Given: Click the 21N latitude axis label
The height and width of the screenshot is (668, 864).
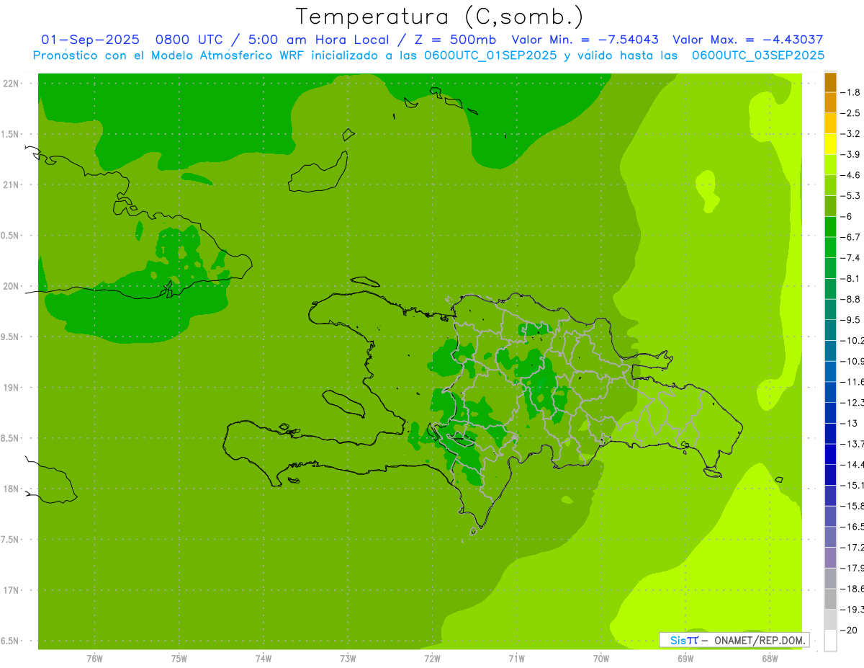Looking at the screenshot, I should (x=11, y=185).
